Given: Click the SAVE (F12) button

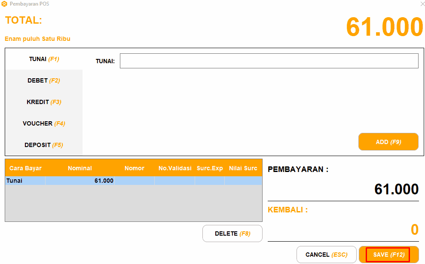Looking at the screenshot, I should pos(388,255).
